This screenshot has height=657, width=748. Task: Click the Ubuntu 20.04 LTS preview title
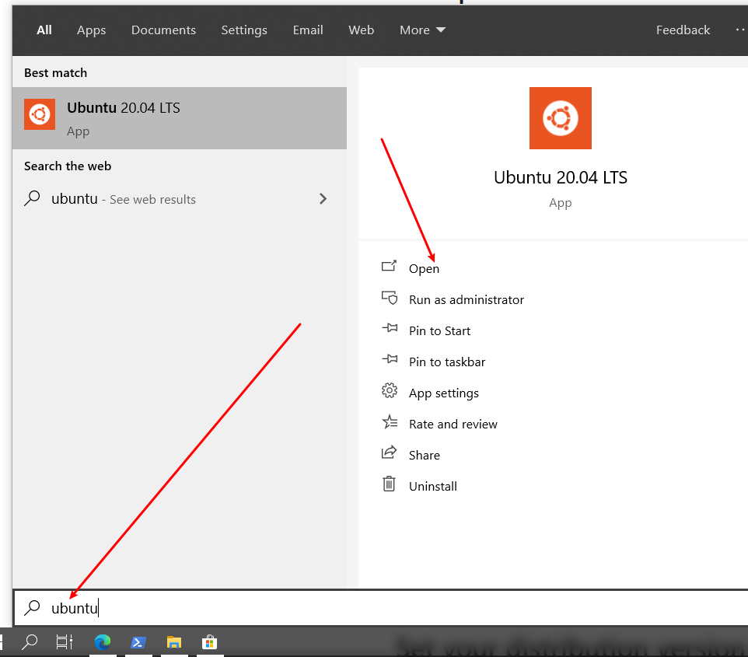click(560, 177)
